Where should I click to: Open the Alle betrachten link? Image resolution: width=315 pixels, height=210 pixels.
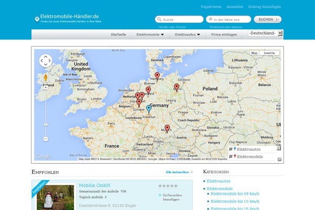[177, 172]
